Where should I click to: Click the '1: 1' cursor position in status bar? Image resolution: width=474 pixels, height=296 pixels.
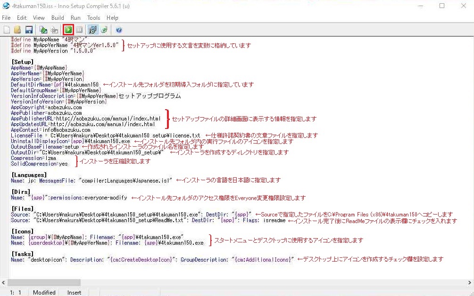(16, 292)
